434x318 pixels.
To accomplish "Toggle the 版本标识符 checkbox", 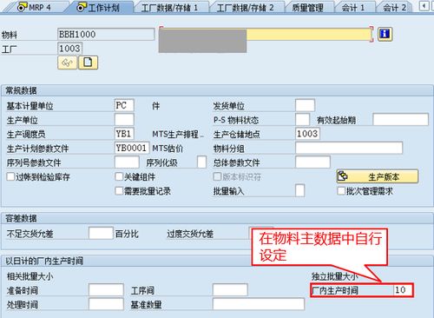I will tap(217, 176).
